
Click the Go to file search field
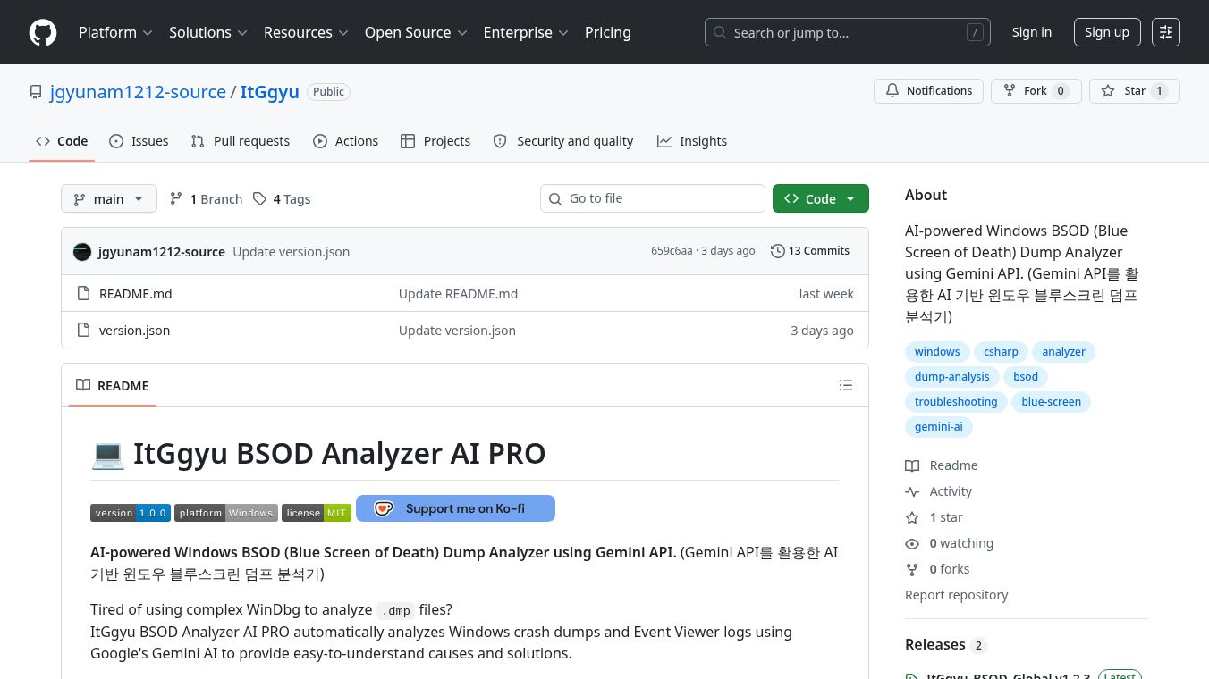[653, 198]
